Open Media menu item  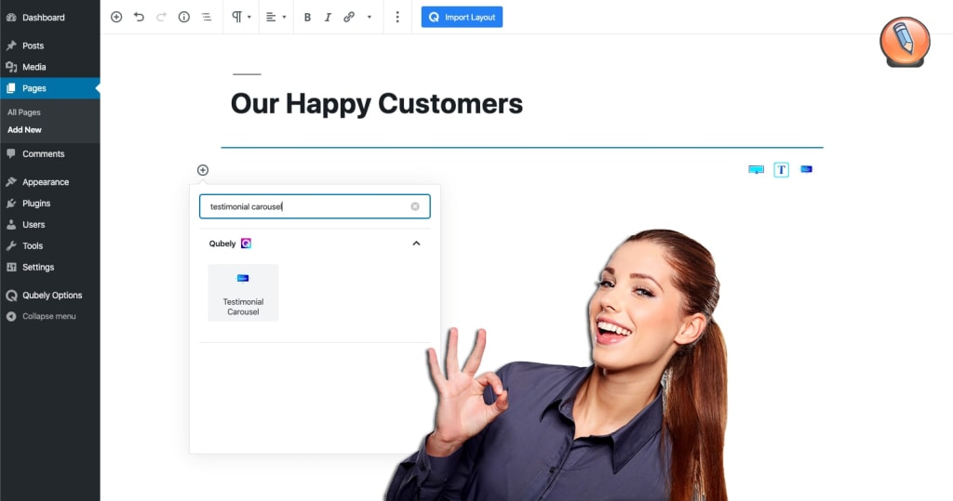(34, 67)
